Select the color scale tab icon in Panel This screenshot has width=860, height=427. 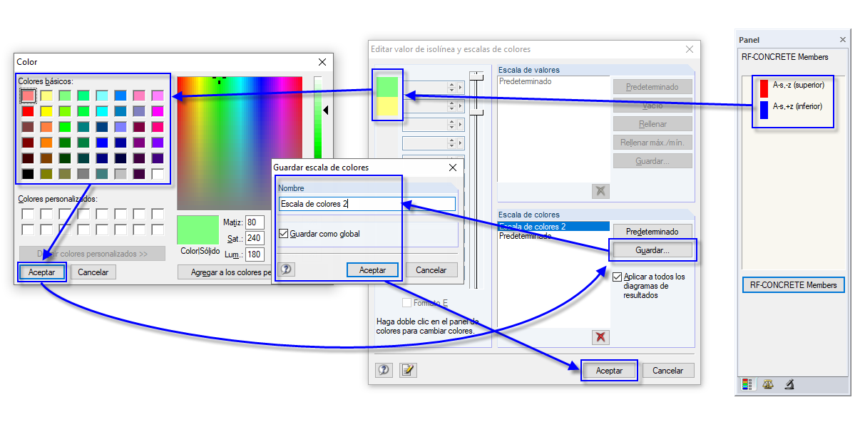(x=747, y=384)
